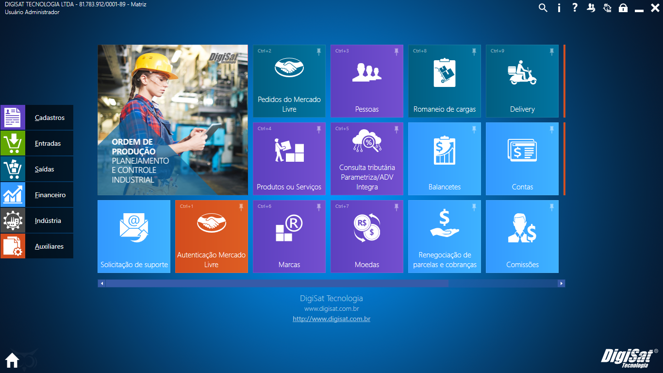Screen dimensions: 663x373
Task: Select the Saídas menu
Action: pyautogui.click(x=37, y=169)
